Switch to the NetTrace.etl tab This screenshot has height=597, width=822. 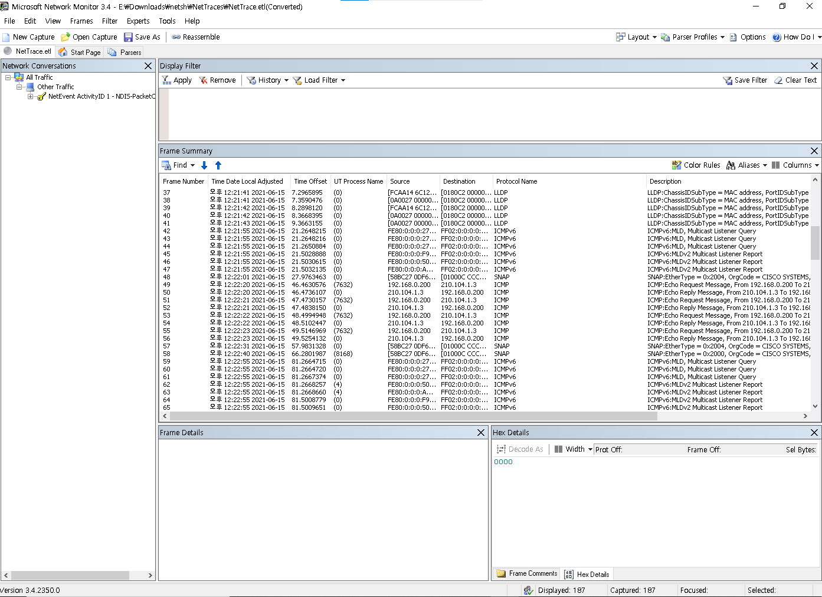click(x=28, y=51)
